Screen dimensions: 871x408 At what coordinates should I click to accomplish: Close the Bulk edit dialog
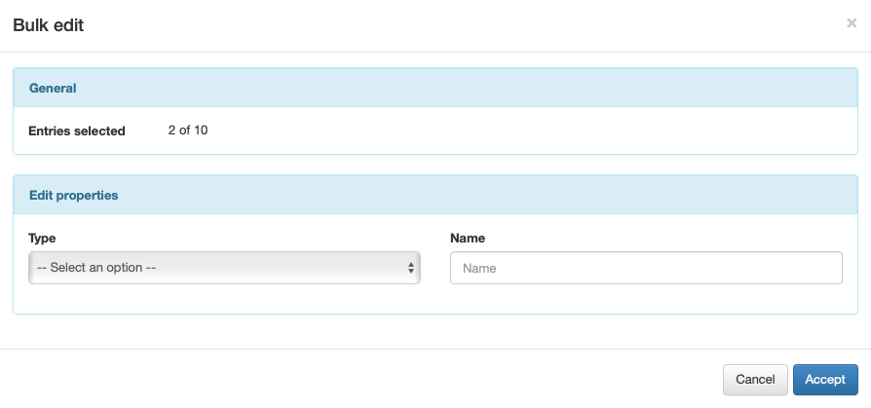852,23
